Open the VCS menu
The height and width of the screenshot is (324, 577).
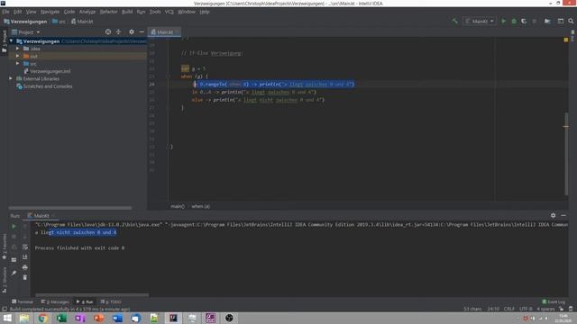point(169,12)
